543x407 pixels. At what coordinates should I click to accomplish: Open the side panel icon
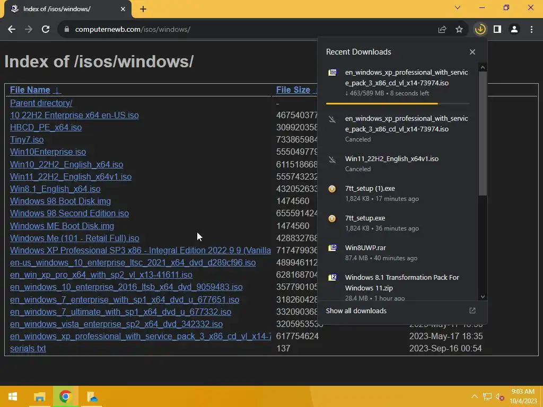[x=497, y=30]
